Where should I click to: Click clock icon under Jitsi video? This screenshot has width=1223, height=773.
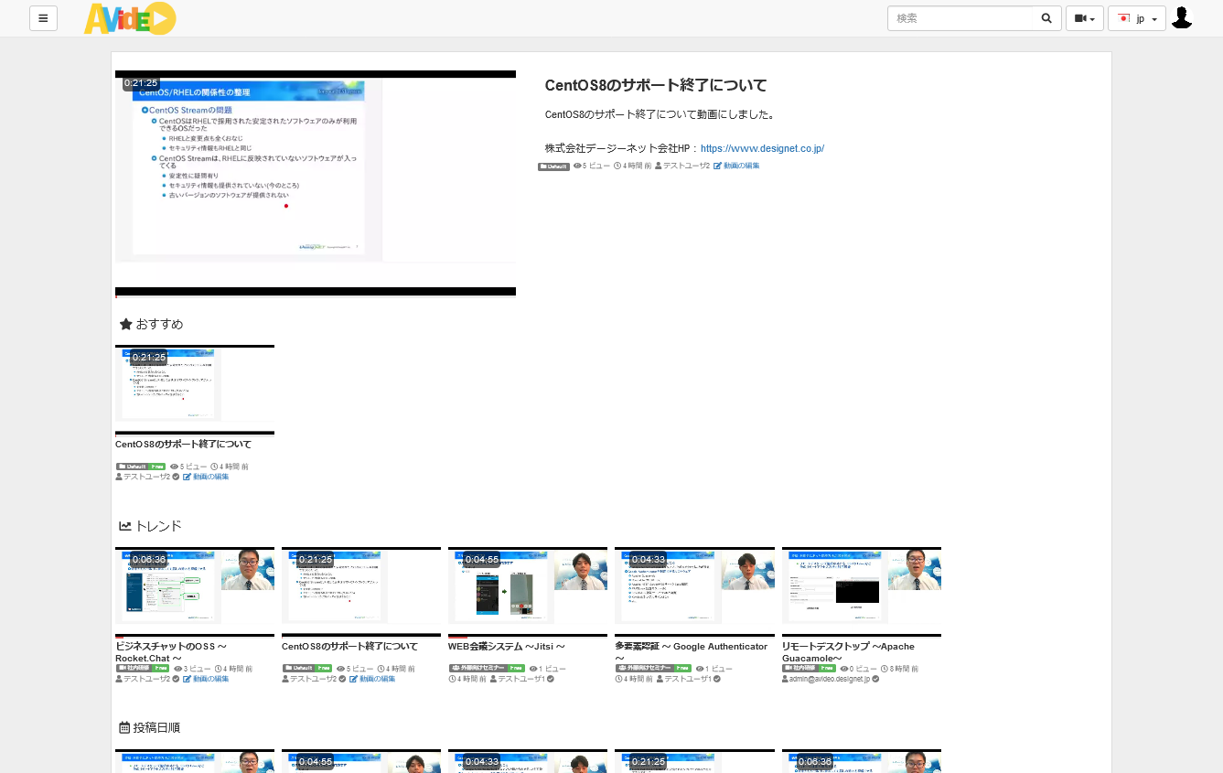452,679
